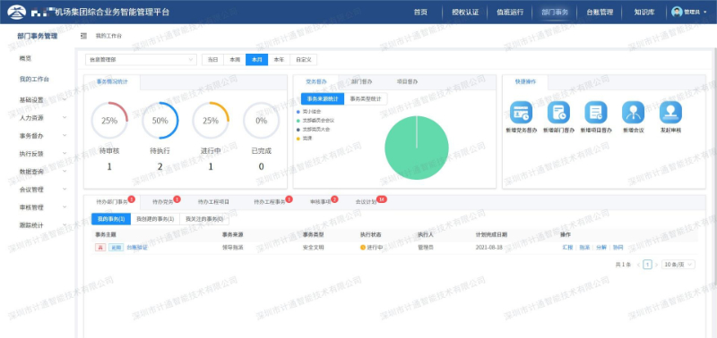Open 部门事务 in the top navigation
717x338 pixels.
click(555, 13)
